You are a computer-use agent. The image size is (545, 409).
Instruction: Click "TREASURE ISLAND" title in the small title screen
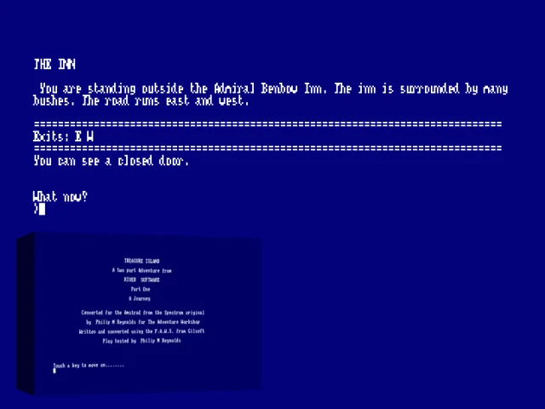tap(142, 261)
